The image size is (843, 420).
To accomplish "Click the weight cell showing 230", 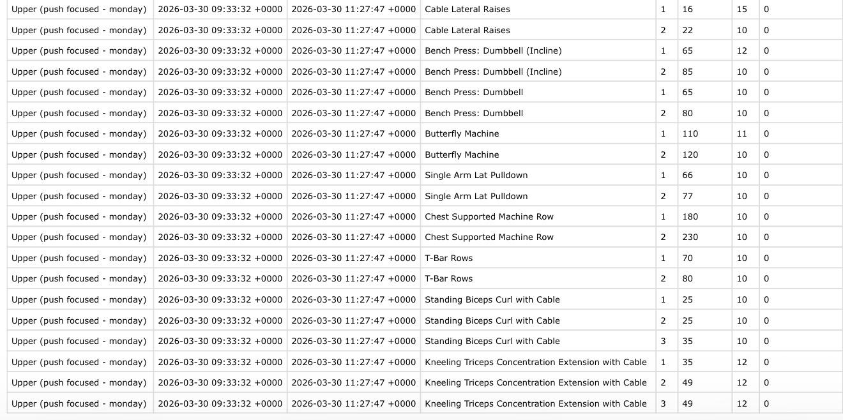I will 690,237.
